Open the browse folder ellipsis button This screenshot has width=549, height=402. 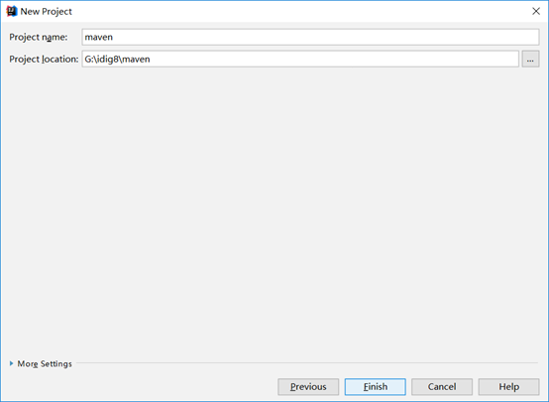(530, 59)
